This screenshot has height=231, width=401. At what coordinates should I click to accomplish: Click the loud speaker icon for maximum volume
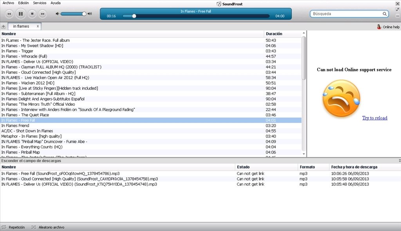point(90,14)
